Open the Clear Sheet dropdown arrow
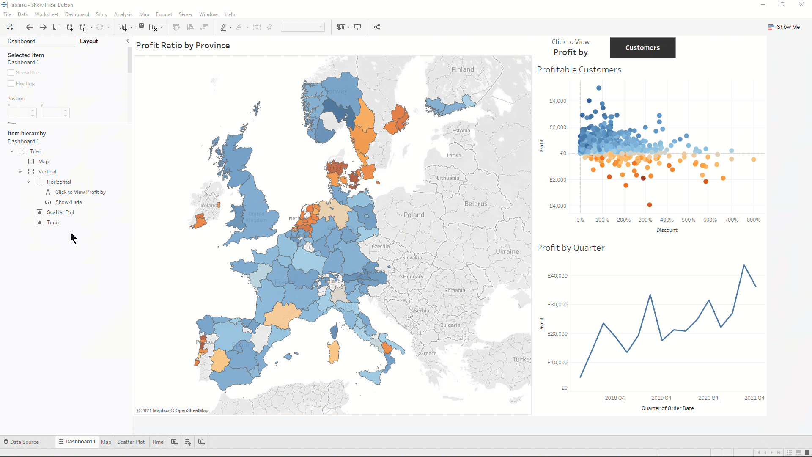 [x=162, y=28]
